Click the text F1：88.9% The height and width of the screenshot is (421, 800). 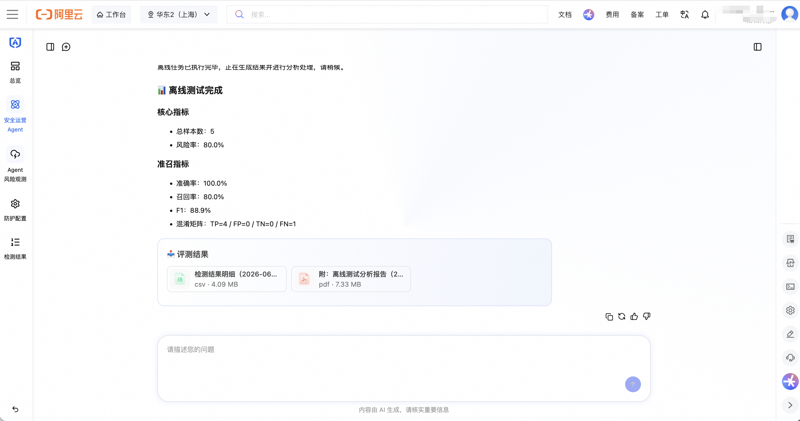[x=194, y=210]
